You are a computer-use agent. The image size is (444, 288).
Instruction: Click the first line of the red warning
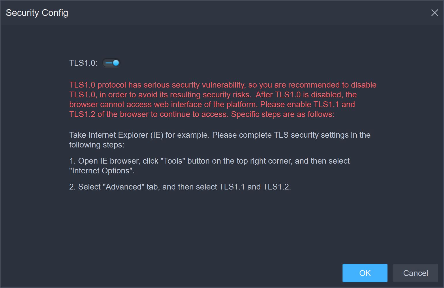pos(223,85)
